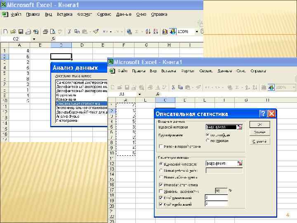
Task: Click Sort Descending icon in back Excel window
Action: click(156, 31)
